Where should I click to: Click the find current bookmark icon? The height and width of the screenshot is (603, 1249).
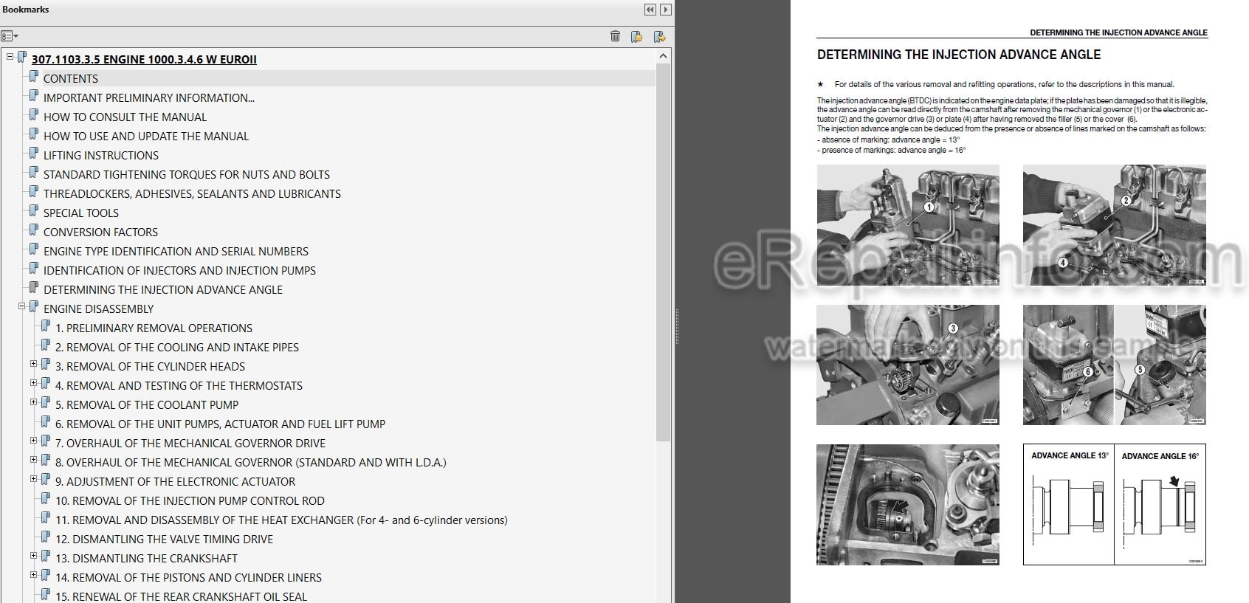point(659,35)
